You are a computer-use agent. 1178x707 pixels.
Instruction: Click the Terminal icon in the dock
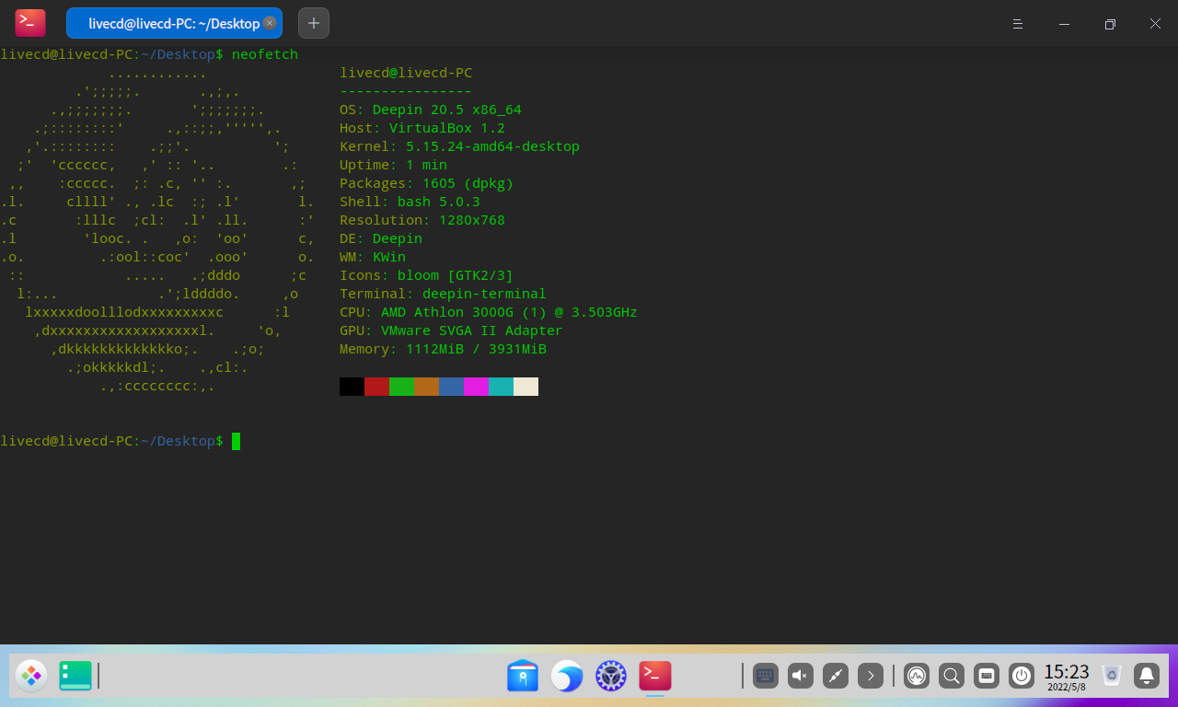click(655, 677)
